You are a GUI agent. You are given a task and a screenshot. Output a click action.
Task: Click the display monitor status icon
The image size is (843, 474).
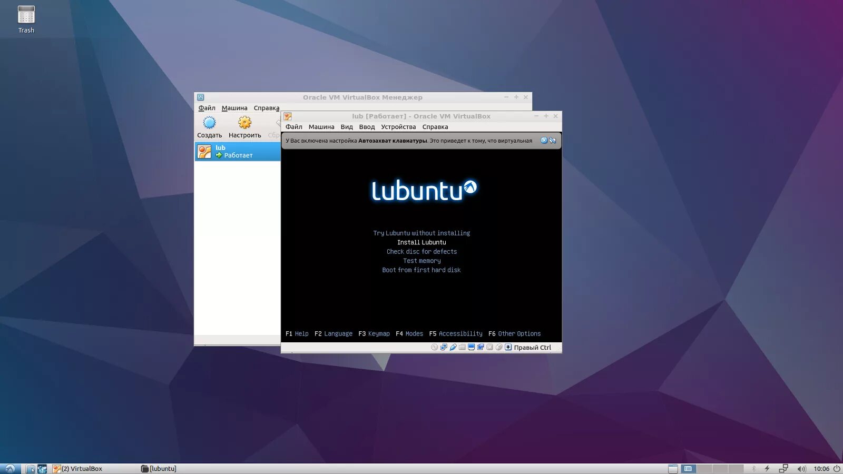point(471,347)
